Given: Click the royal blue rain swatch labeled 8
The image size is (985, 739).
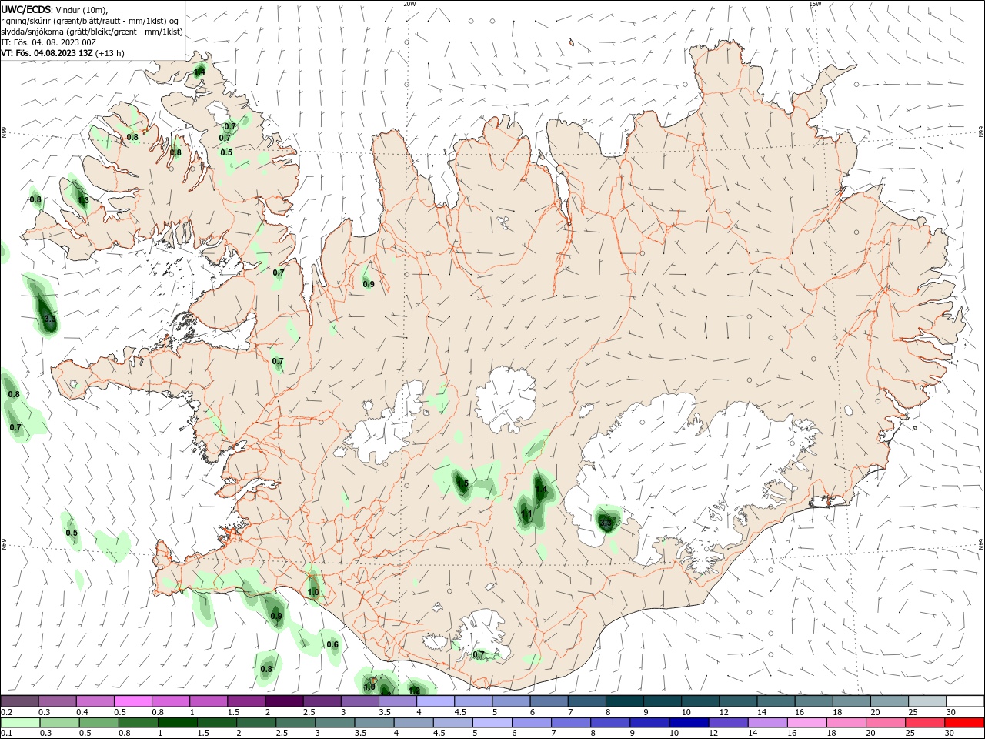Looking at the screenshot, I should tap(609, 723).
